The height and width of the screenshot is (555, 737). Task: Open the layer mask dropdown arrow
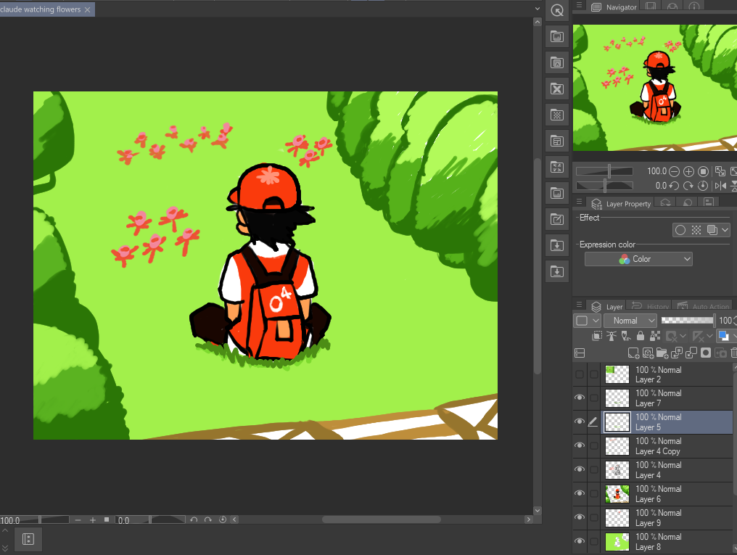point(683,336)
